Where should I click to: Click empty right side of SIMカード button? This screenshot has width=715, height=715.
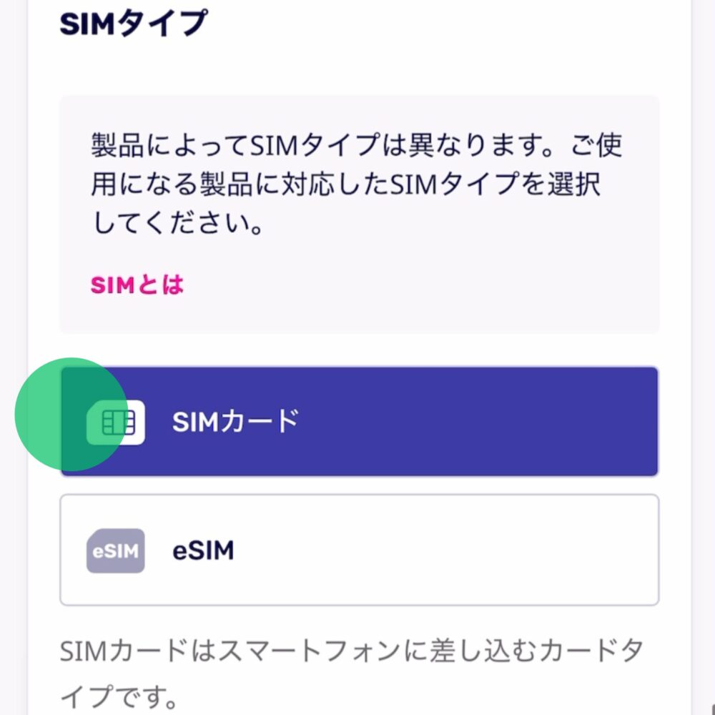479,421
